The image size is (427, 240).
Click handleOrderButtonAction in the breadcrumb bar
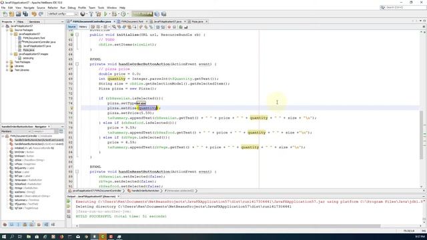click(145, 191)
